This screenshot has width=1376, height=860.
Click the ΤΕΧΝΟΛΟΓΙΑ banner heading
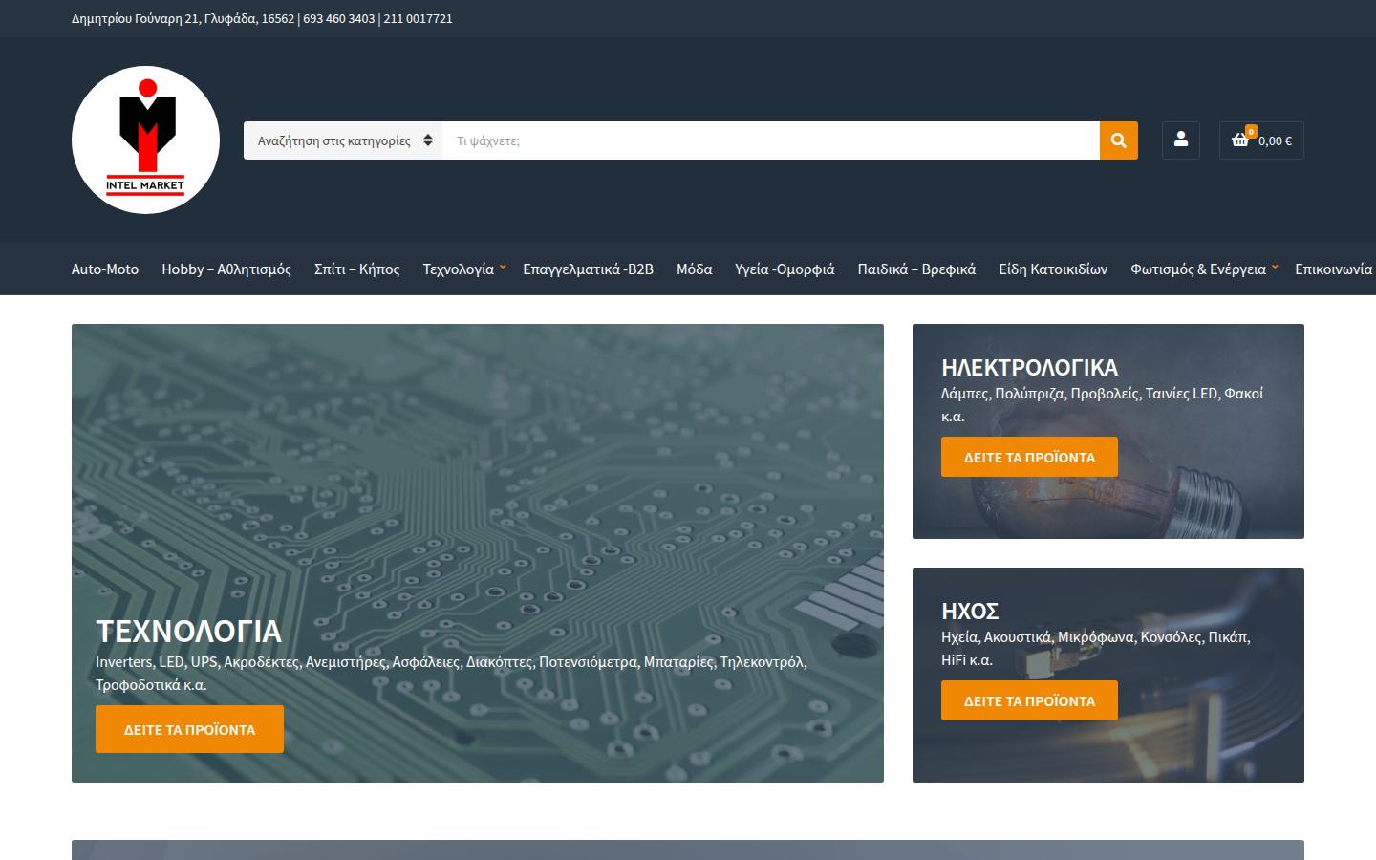tap(188, 631)
